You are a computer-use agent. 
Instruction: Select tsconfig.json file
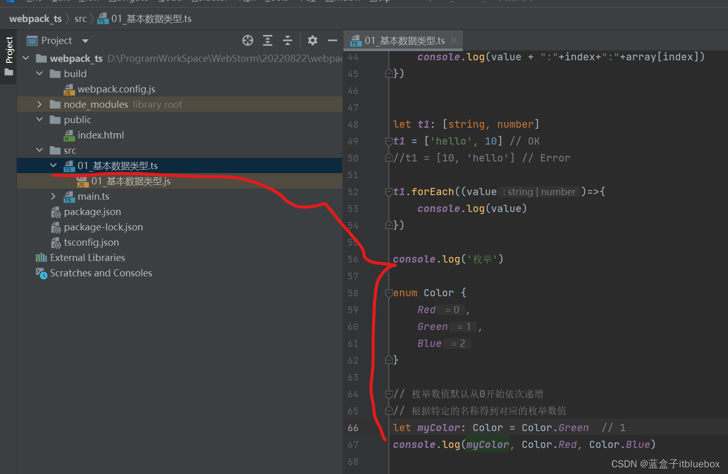[x=91, y=242]
